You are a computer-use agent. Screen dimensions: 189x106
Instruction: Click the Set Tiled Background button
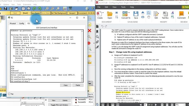point(59,13)
